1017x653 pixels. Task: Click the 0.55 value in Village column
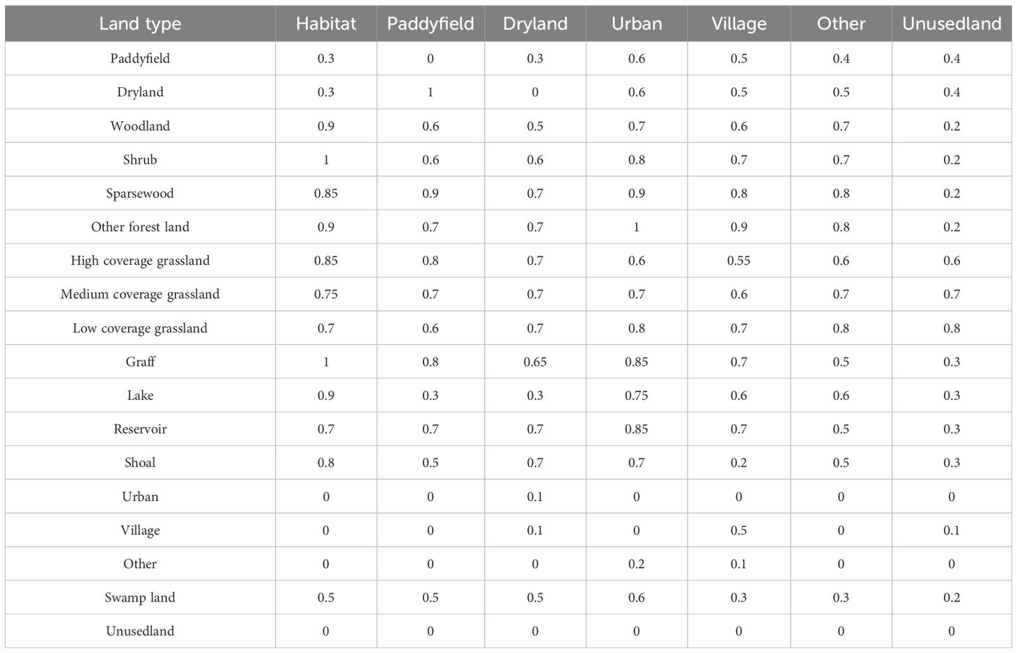[739, 261]
